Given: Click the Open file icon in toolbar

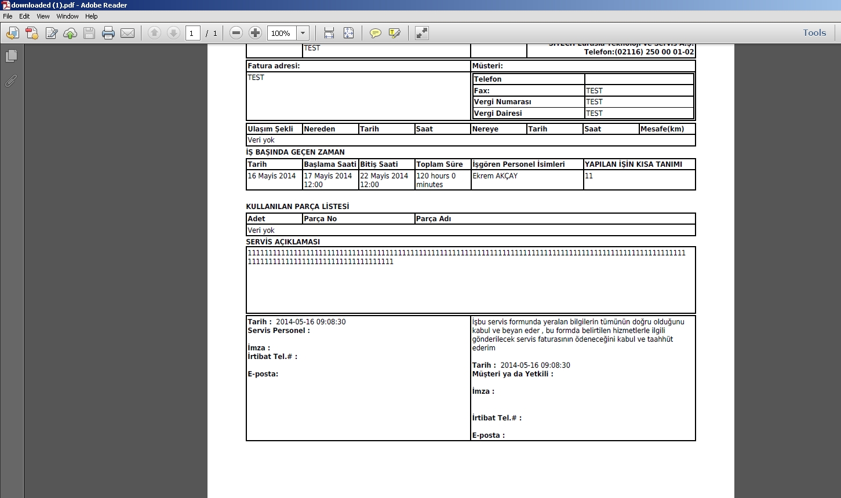Looking at the screenshot, I should (x=12, y=33).
